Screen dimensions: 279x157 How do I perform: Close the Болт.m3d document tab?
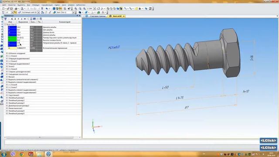tap(124, 16)
